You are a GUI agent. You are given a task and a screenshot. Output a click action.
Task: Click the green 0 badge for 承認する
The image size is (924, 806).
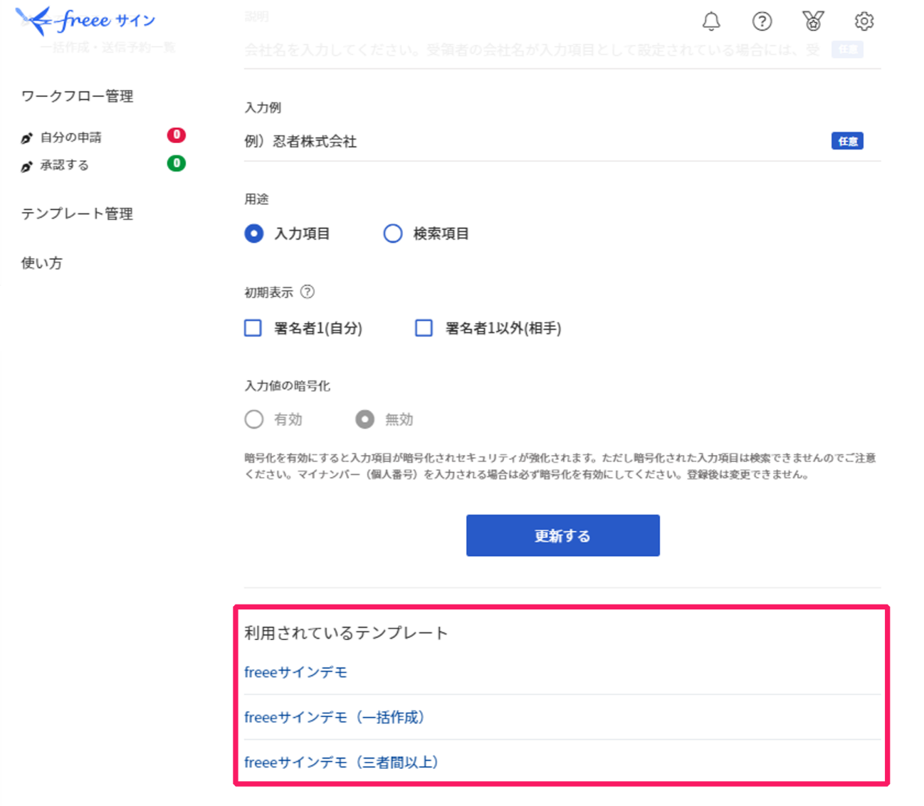177,163
